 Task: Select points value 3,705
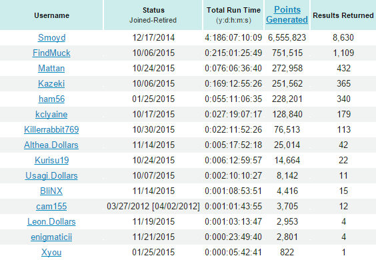287,207
